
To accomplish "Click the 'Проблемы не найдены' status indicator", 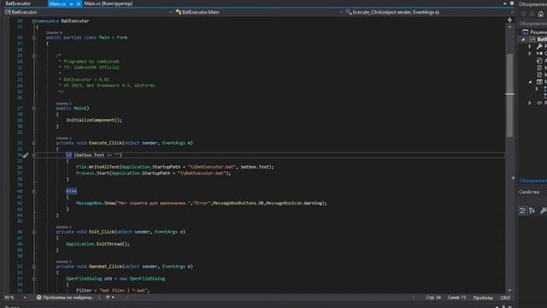I will pos(65,298).
